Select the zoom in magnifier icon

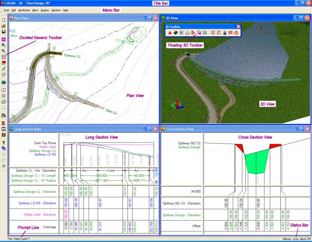pos(4,45)
